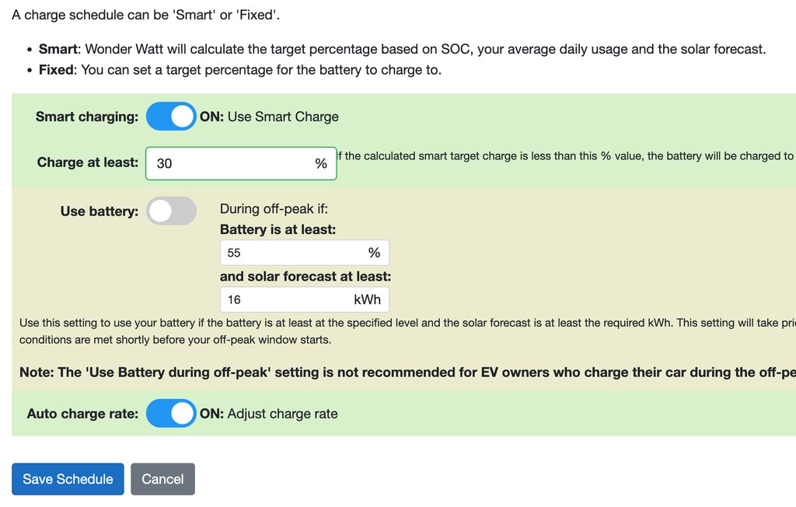796x507 pixels.
Task: Click the EV owners note text
Action: (x=404, y=372)
